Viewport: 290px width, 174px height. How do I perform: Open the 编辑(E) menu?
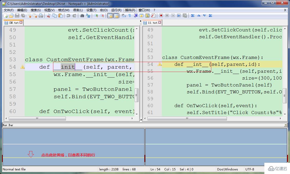coord(22,10)
